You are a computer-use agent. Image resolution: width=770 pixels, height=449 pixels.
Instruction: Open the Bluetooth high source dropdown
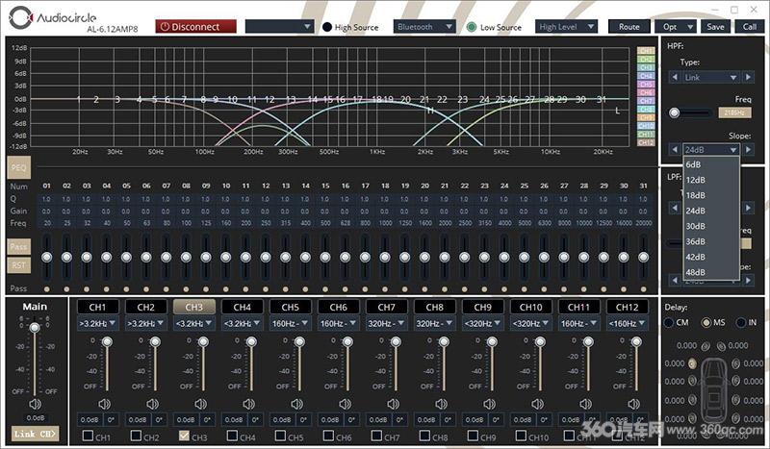(424, 27)
